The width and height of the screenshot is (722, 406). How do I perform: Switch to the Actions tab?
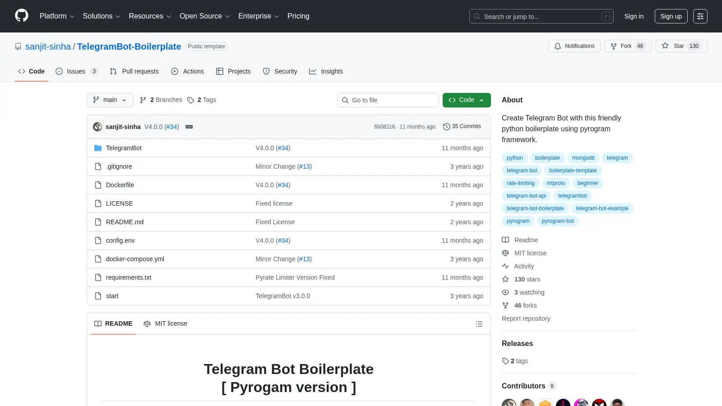188,71
